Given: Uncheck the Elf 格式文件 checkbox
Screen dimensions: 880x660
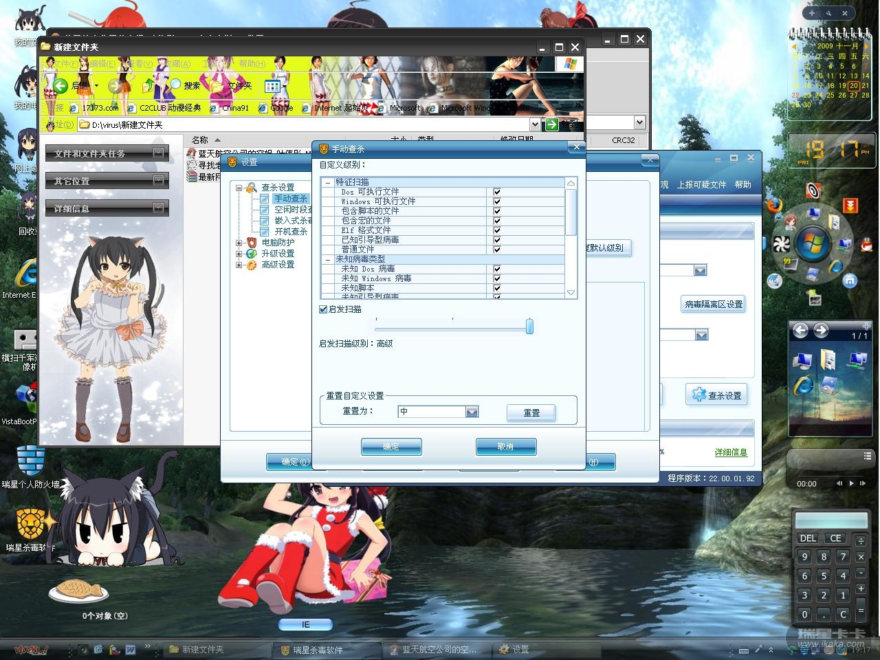Looking at the screenshot, I should 497,231.
